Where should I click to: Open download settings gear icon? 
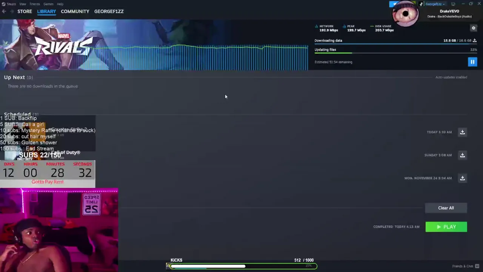pyautogui.click(x=474, y=28)
